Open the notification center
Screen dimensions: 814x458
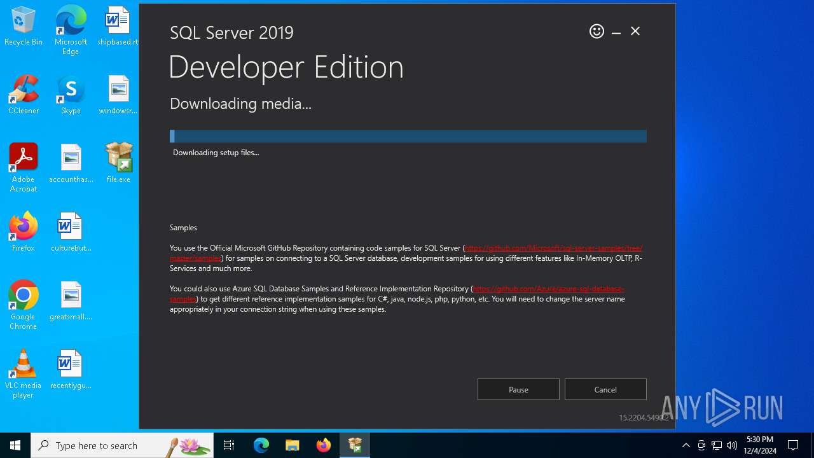[x=793, y=445]
